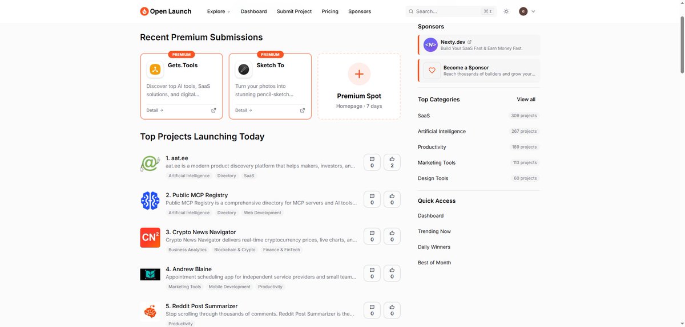Open the Sponsors nav item
The image size is (685, 327).
coord(360,11)
